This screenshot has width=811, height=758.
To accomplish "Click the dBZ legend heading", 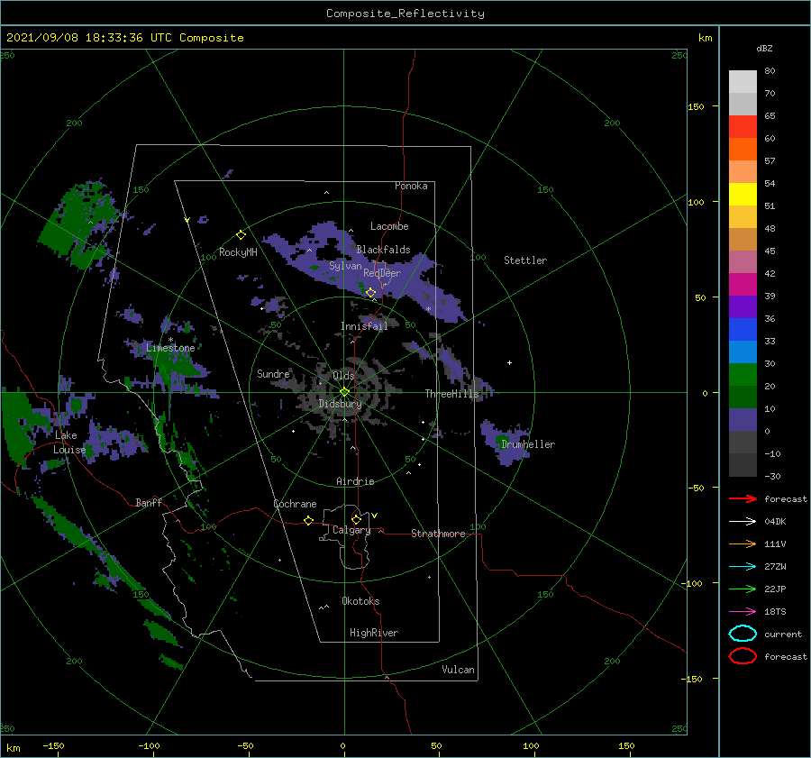I will coord(764,48).
